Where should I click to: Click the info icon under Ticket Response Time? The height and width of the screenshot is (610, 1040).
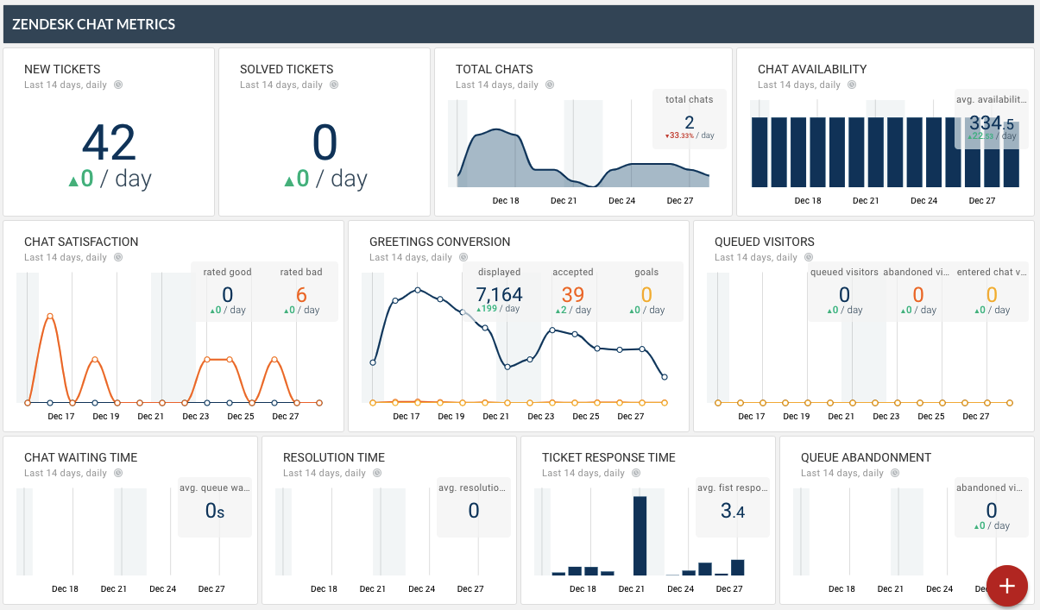(x=636, y=473)
